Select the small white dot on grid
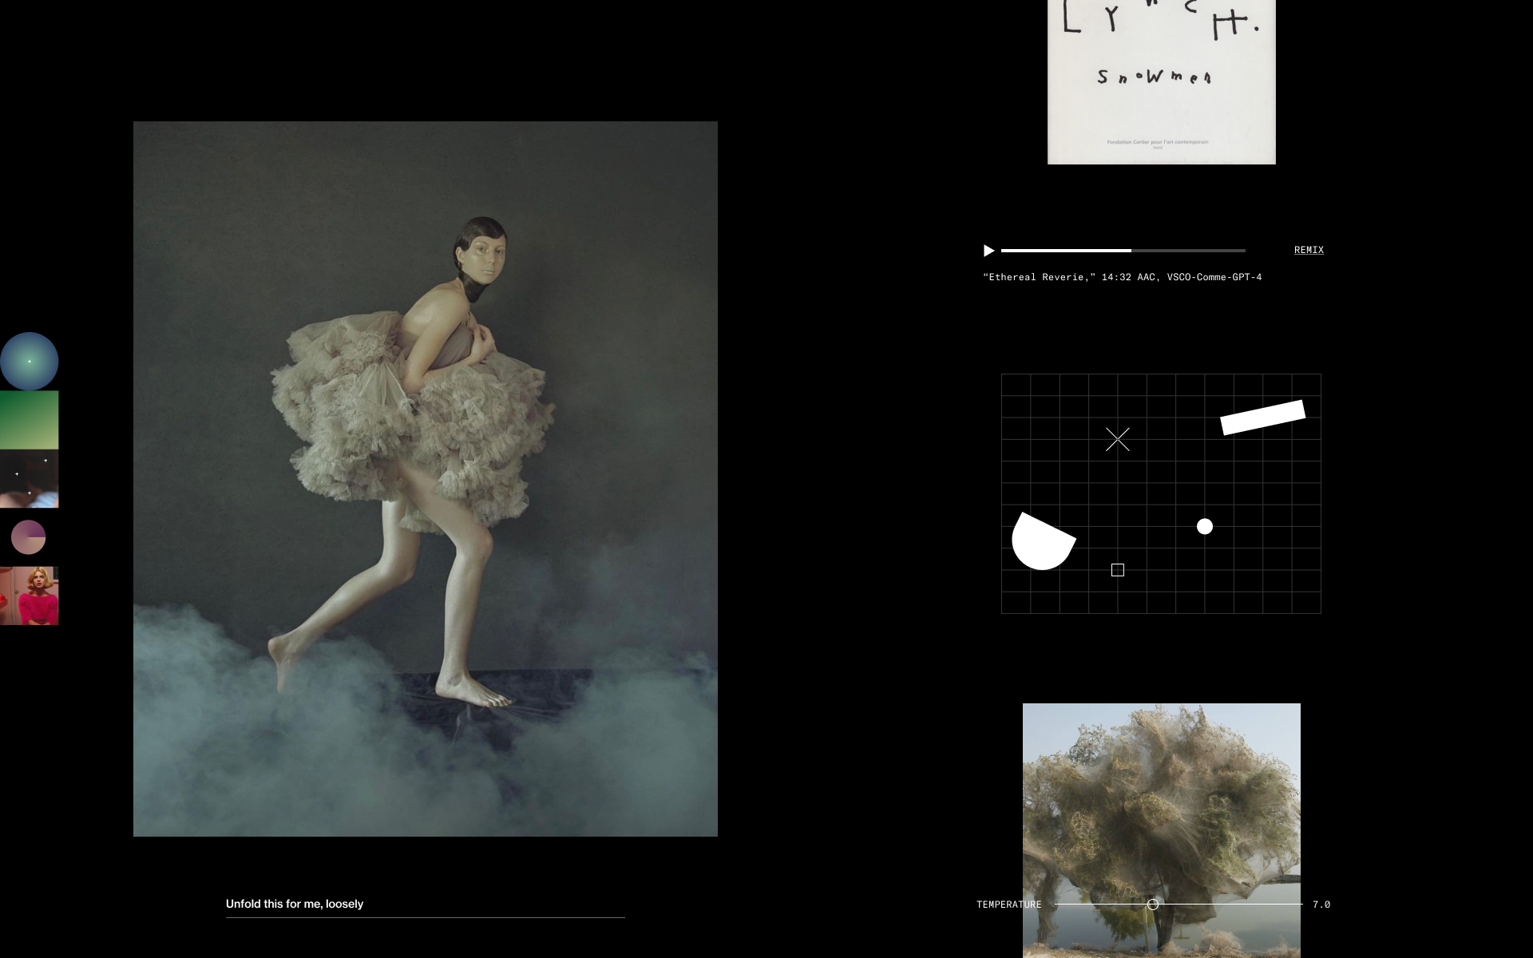The width and height of the screenshot is (1533, 958). [x=1205, y=526]
